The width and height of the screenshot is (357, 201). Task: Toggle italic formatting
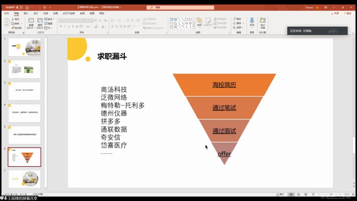(x=65, y=27)
